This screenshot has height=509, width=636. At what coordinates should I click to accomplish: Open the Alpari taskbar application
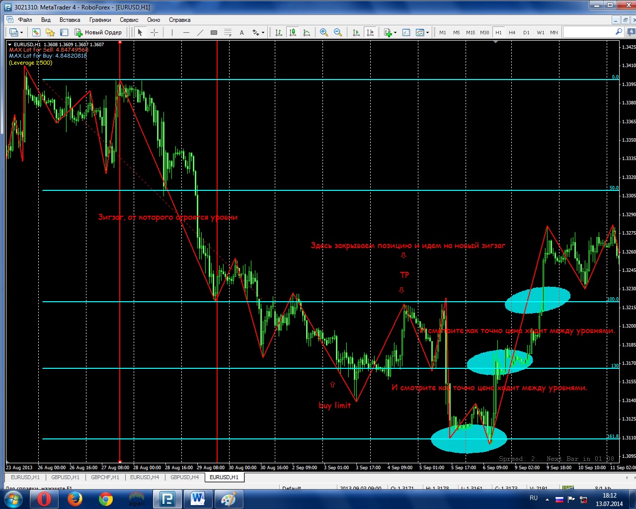136,499
